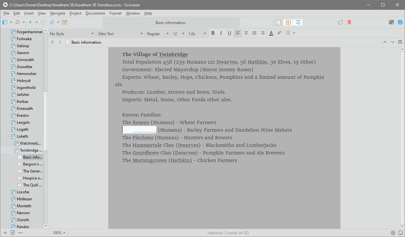Pick text color with underlined A
This screenshot has width=405, height=237.
point(271,33)
